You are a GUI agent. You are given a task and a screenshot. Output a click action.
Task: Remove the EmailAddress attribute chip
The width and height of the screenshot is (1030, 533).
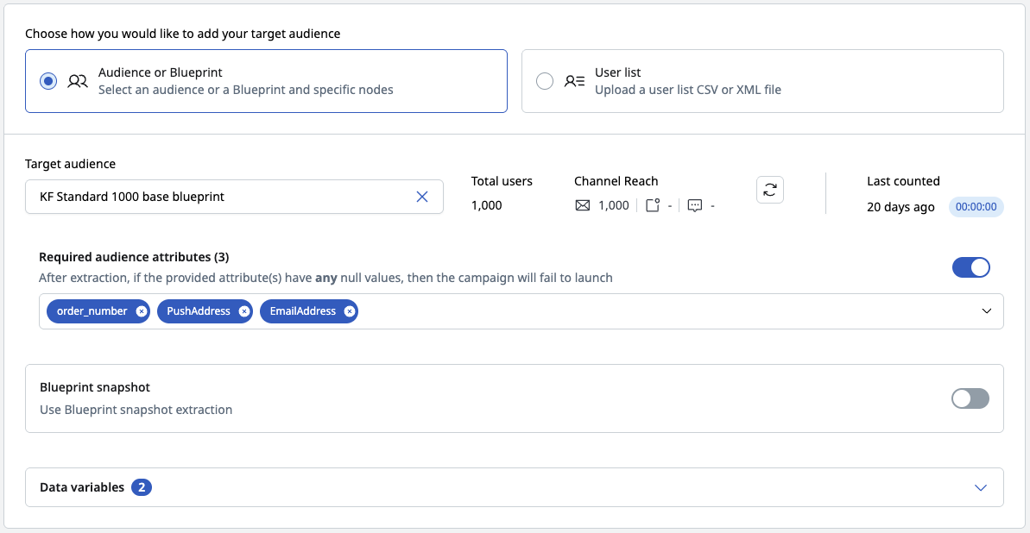tap(351, 311)
